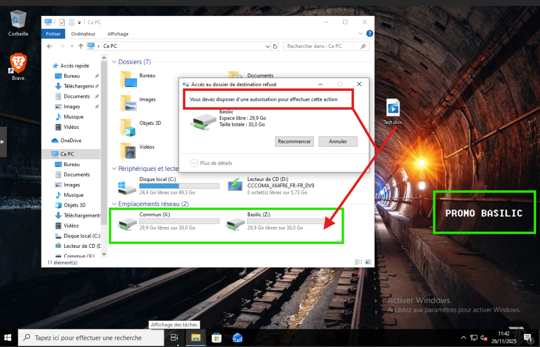
Task: Click the Recommencer button
Action: [294, 141]
